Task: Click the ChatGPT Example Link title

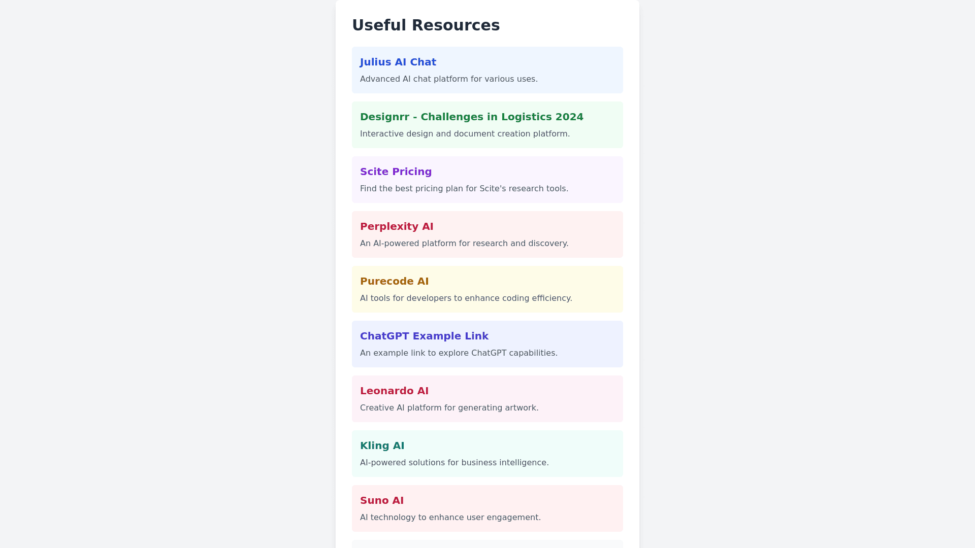Action: coord(424,336)
